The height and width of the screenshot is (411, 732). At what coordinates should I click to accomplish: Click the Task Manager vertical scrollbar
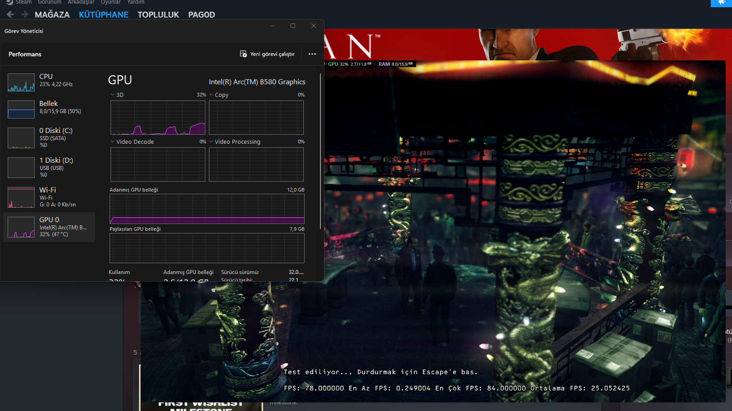[320, 151]
